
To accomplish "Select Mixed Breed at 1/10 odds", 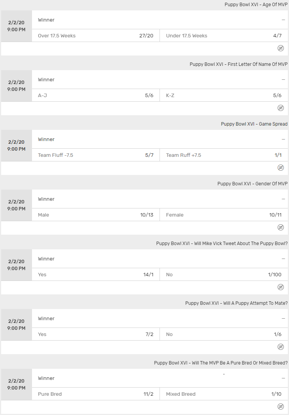I will point(223,394).
